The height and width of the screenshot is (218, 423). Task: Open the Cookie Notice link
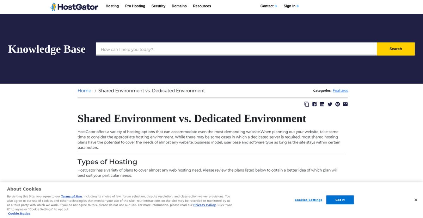coord(19,213)
